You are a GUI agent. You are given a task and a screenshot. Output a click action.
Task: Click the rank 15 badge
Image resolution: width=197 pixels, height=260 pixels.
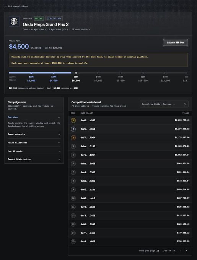[x=73, y=241]
